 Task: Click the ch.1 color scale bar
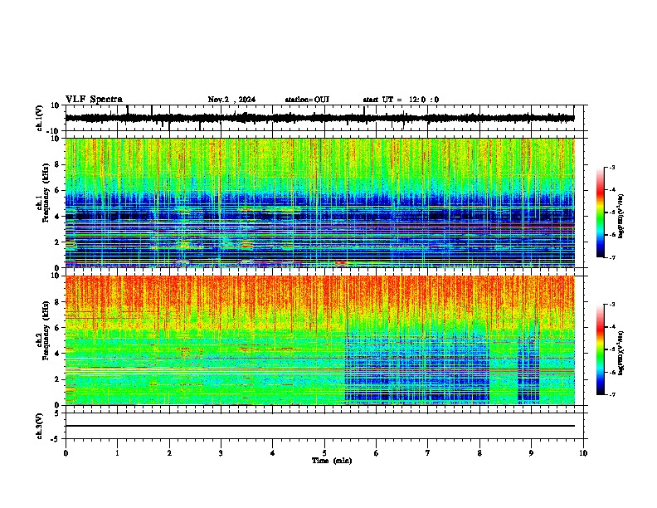pos(601,212)
